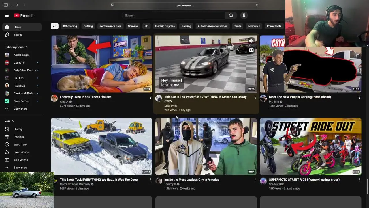Image resolution: width=369 pixels, height=208 pixels.
Task: Open Shorts from the sidebar
Action: pyautogui.click(x=22, y=35)
